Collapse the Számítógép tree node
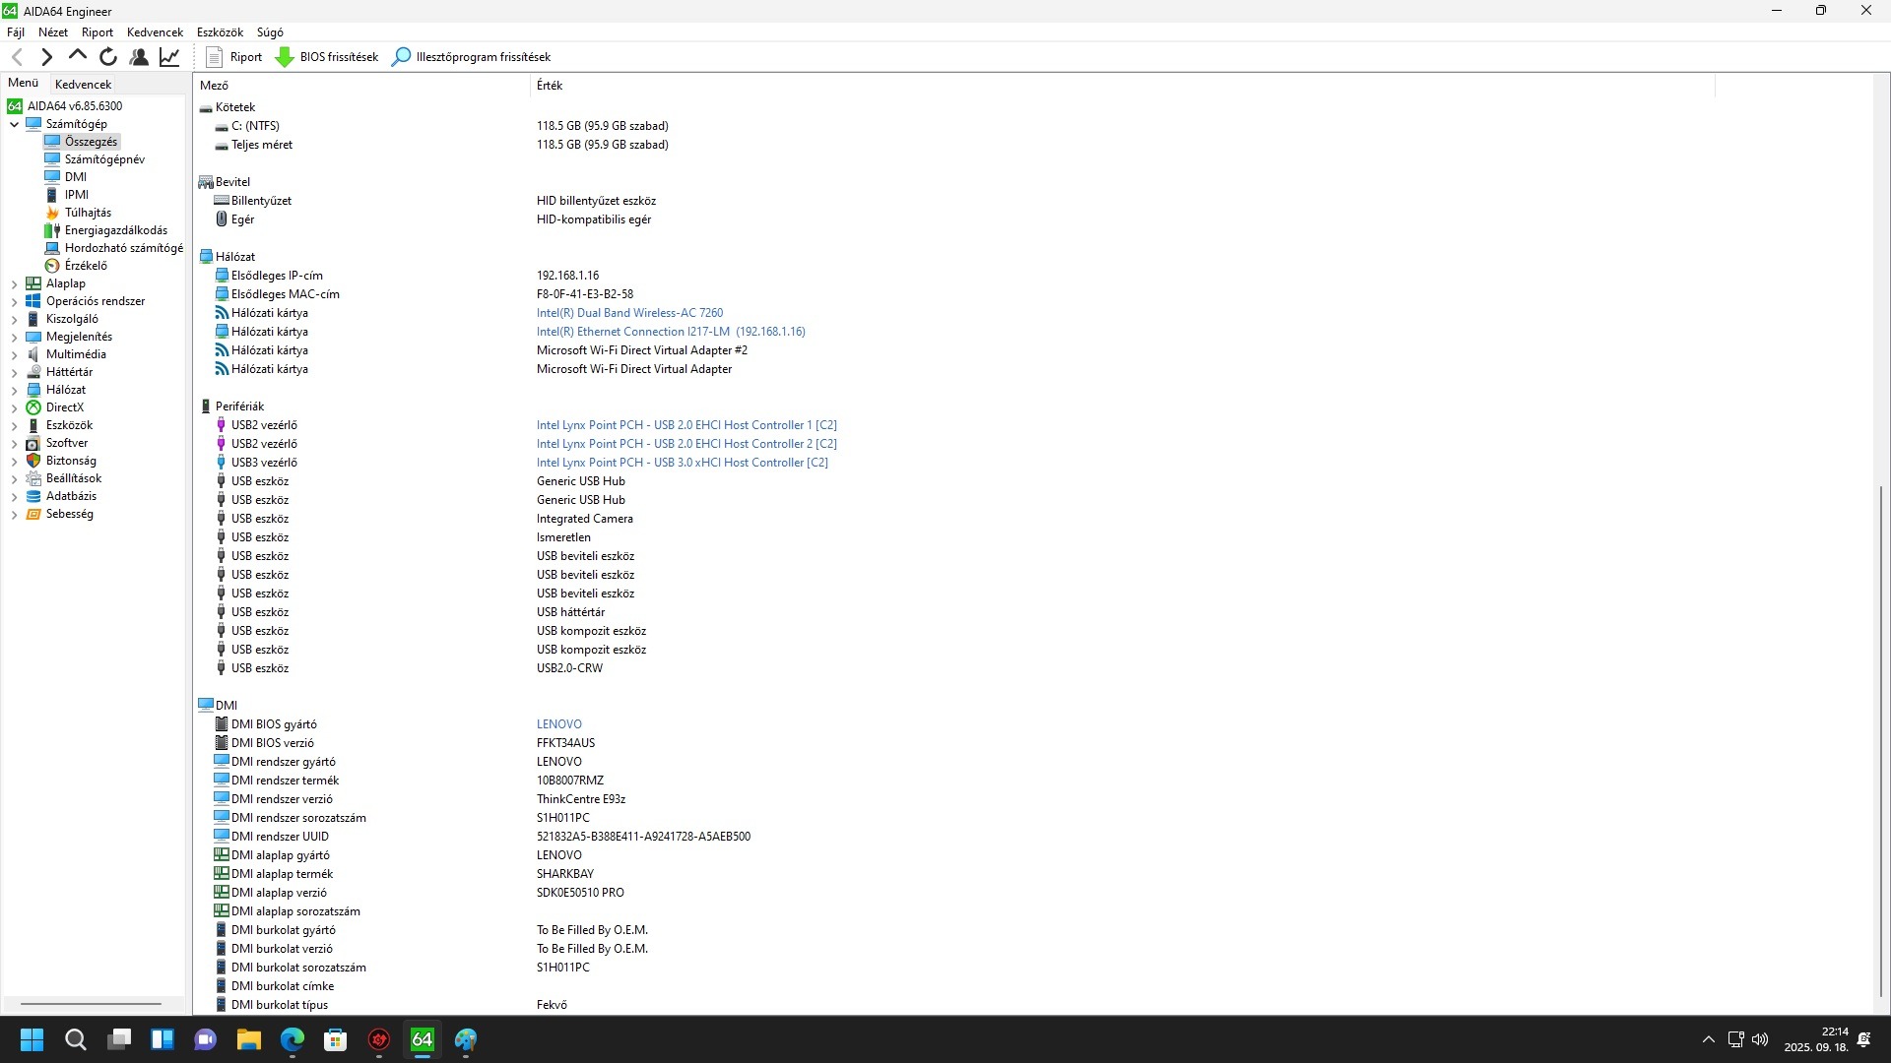 (15, 124)
